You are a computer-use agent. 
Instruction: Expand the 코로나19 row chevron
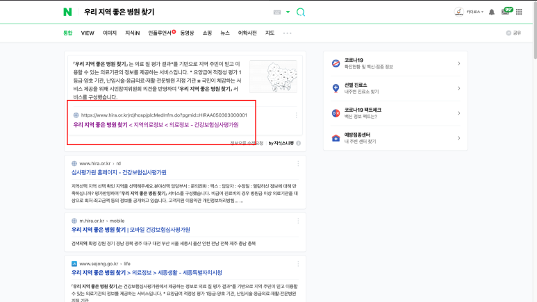point(458,63)
